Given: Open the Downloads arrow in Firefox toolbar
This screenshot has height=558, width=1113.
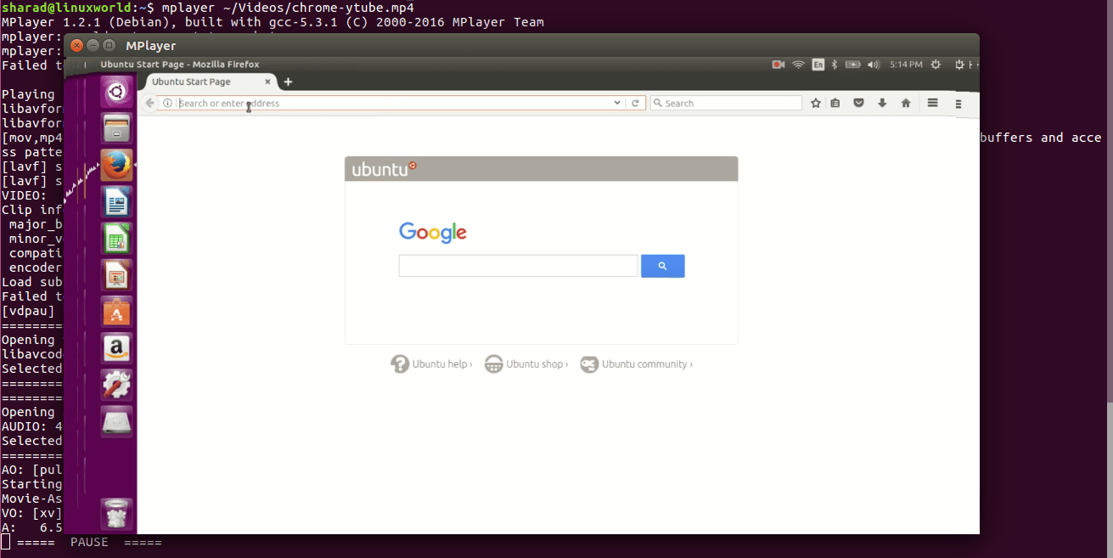Looking at the screenshot, I should point(882,103).
